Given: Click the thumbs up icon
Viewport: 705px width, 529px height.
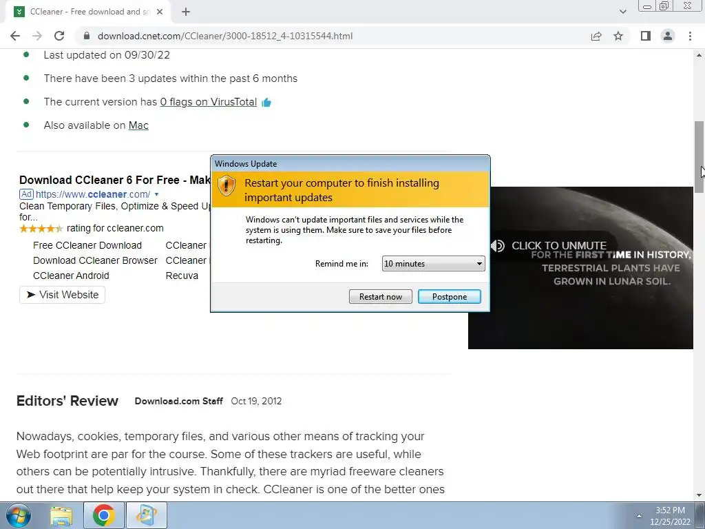Looking at the screenshot, I should 266,103.
